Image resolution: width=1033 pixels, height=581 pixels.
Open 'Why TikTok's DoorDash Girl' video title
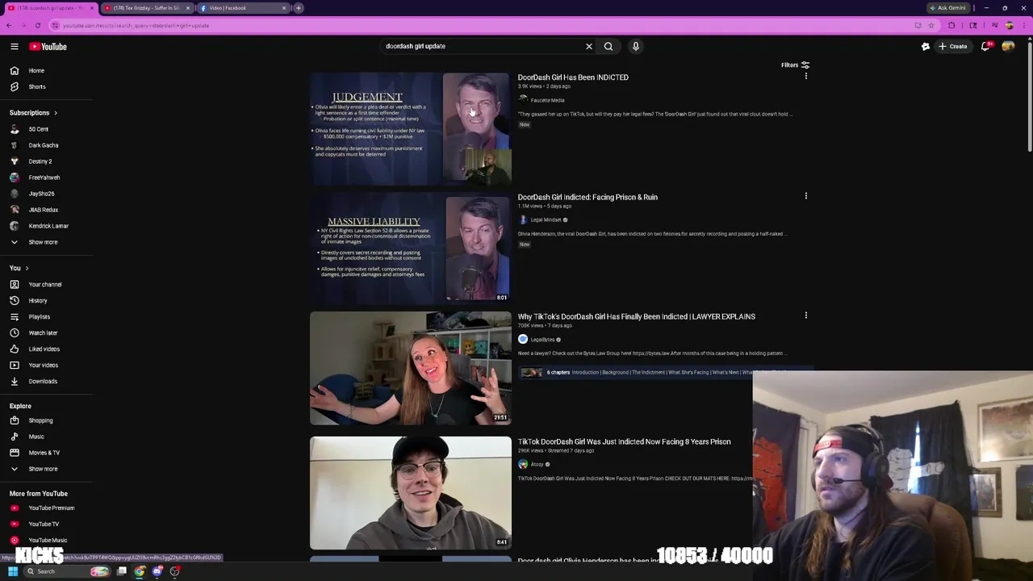[636, 316]
